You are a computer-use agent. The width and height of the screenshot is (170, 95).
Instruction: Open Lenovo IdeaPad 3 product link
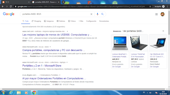[120, 55]
